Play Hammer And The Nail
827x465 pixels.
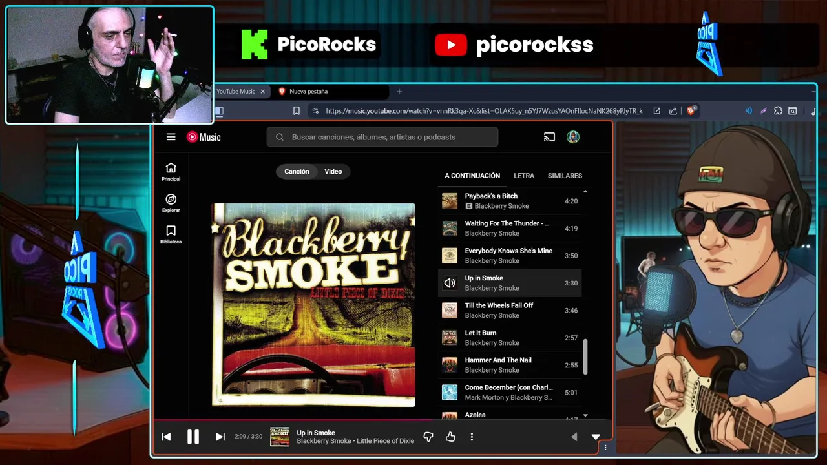click(x=510, y=365)
